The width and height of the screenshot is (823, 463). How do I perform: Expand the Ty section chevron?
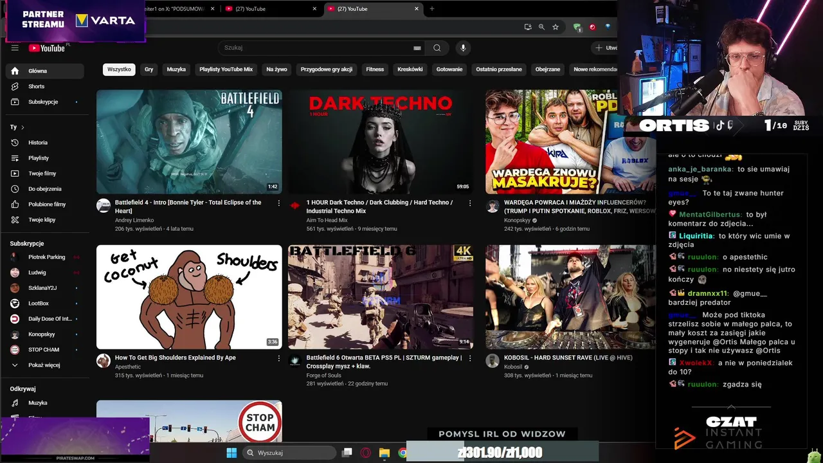[x=23, y=127]
